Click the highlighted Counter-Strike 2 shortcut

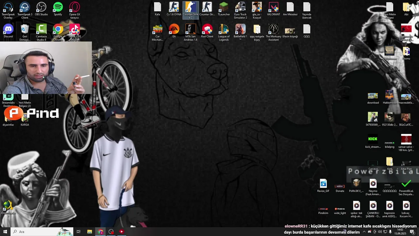(x=191, y=10)
